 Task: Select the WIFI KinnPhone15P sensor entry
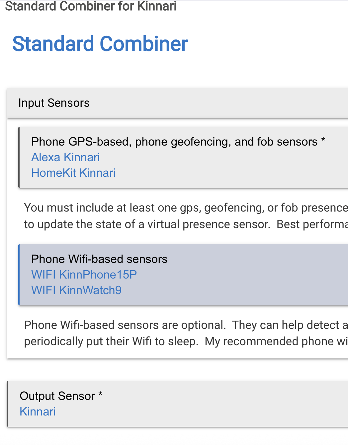click(x=84, y=275)
